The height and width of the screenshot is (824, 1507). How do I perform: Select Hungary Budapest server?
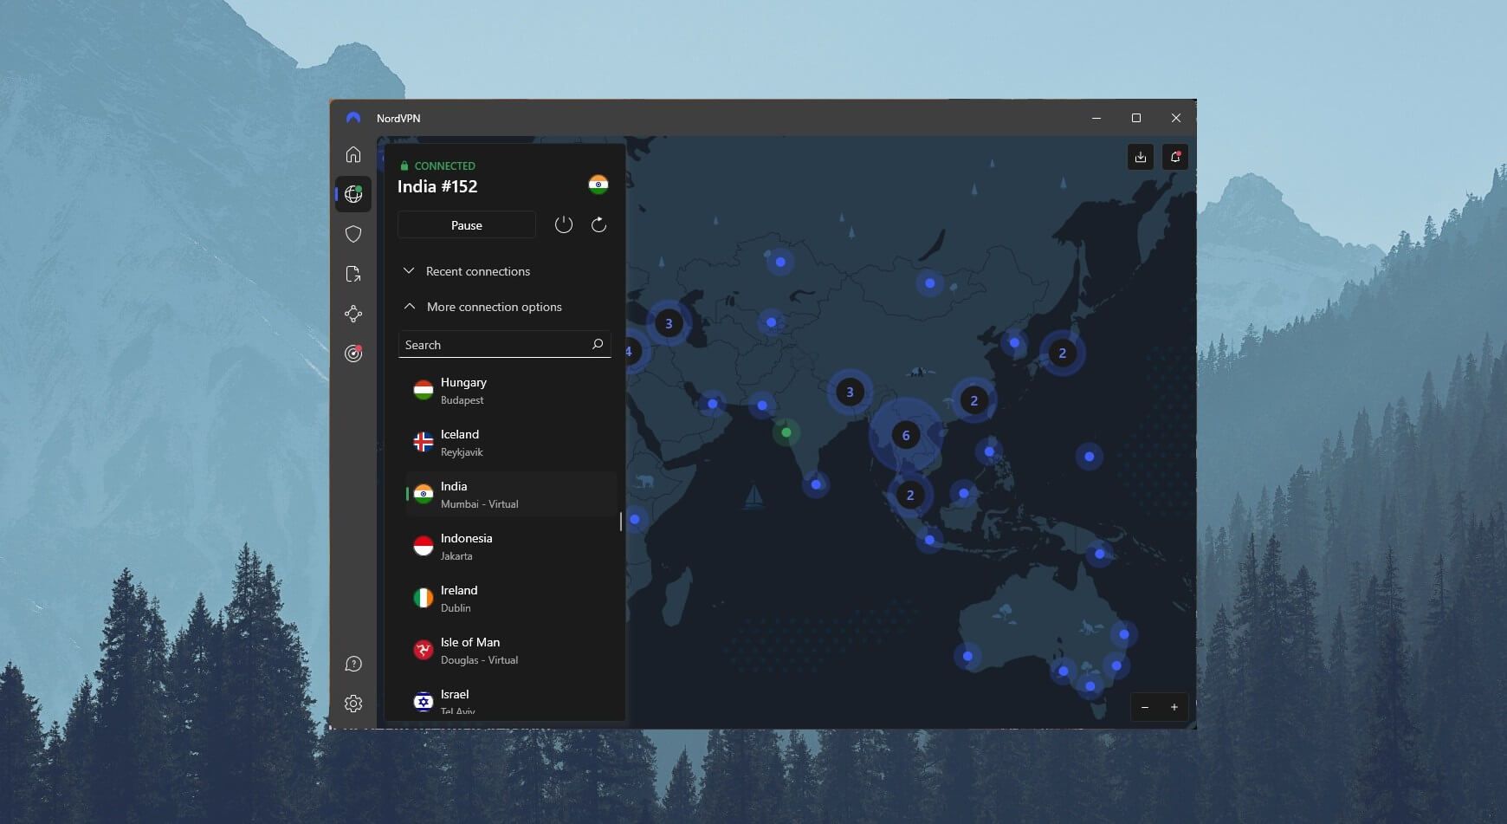point(510,391)
